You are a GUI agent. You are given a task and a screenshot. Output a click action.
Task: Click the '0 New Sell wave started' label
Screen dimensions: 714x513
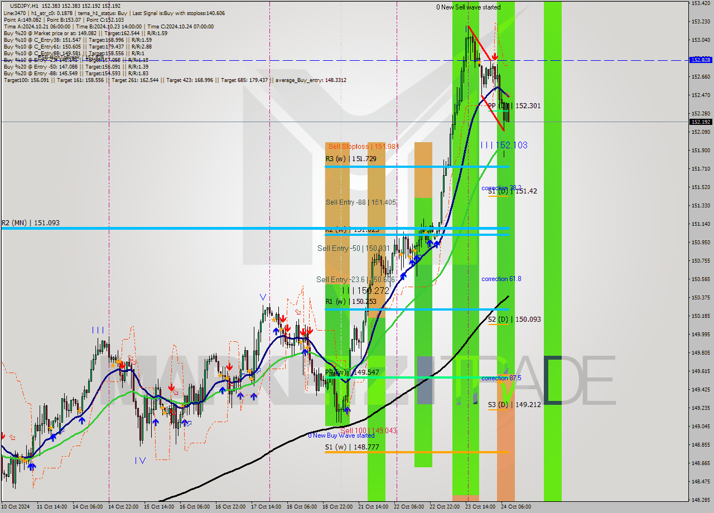468,7
